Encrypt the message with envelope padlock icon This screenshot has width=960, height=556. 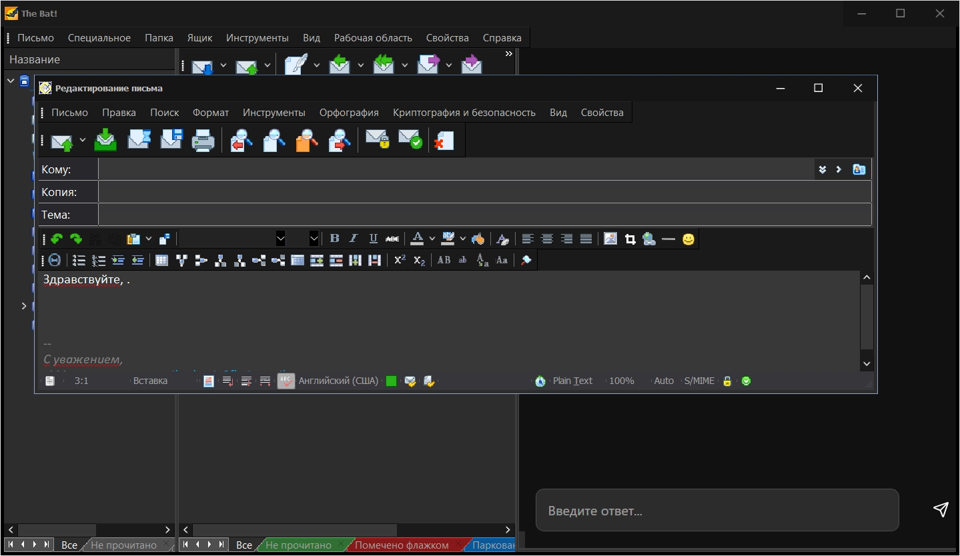tap(378, 139)
